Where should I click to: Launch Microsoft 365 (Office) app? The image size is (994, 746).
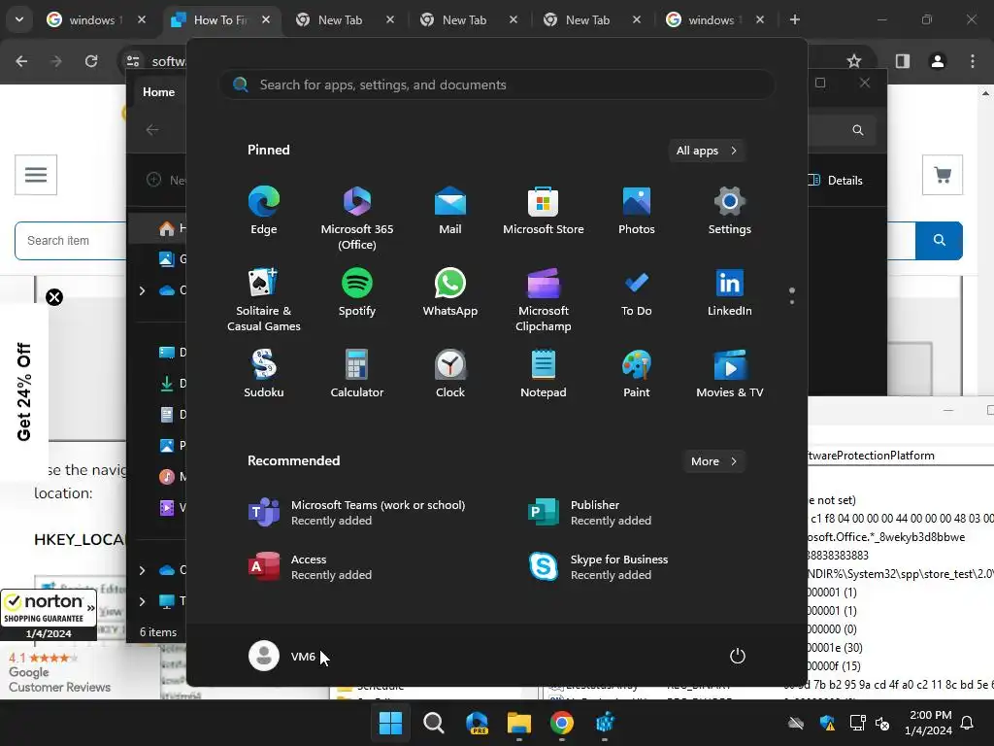pos(357,219)
